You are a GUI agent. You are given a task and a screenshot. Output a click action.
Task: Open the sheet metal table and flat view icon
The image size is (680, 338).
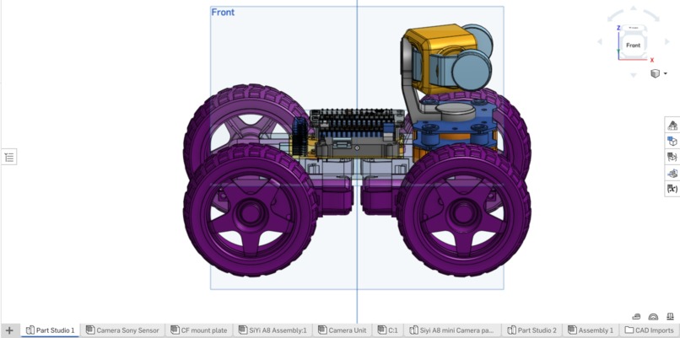pyautogui.click(x=672, y=173)
